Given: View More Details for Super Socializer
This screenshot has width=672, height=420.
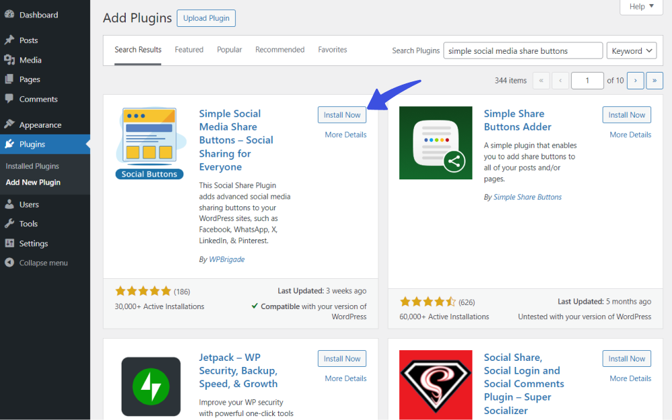Looking at the screenshot, I should 630,378.
